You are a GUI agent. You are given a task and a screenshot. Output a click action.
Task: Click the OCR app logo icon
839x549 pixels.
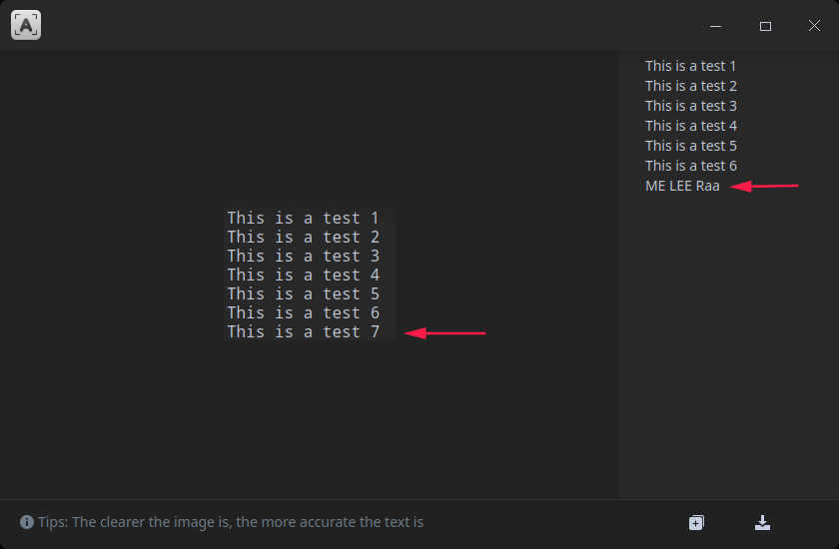(x=26, y=25)
